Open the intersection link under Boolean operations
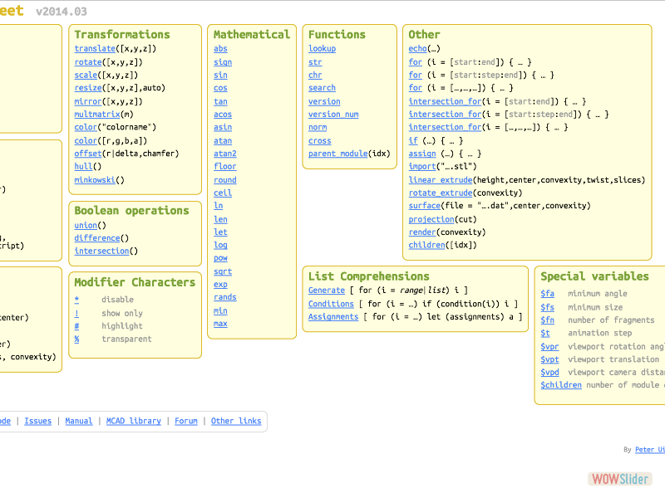This screenshot has height=498, width=665. point(101,251)
